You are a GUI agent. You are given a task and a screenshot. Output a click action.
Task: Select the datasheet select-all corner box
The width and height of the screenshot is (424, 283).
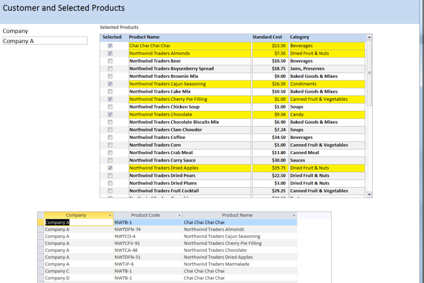click(41, 215)
